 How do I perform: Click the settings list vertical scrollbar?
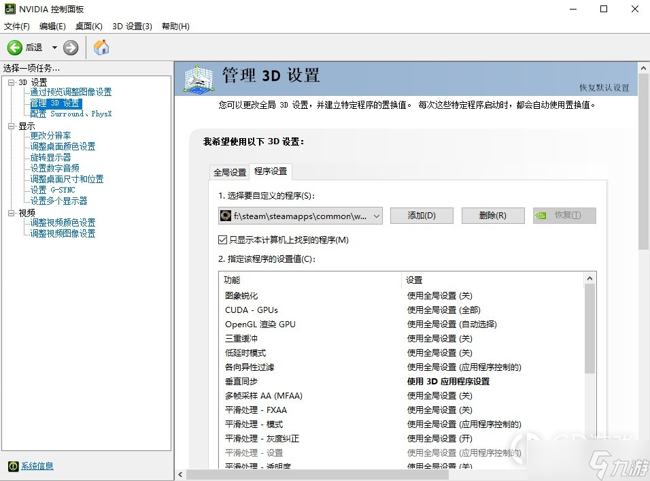tap(589, 327)
